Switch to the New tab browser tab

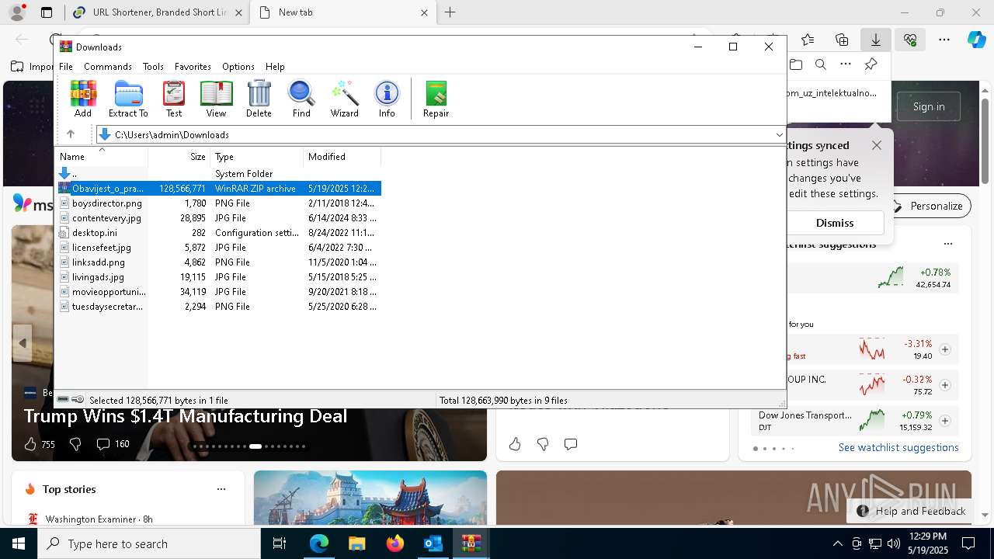pos(343,12)
